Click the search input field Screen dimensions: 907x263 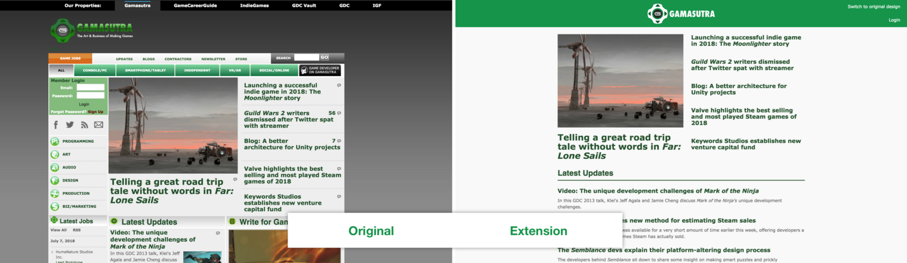coord(307,58)
